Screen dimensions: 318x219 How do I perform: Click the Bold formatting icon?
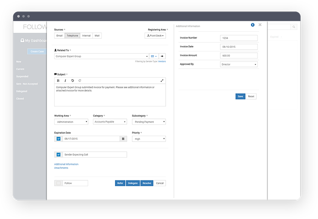point(58,81)
